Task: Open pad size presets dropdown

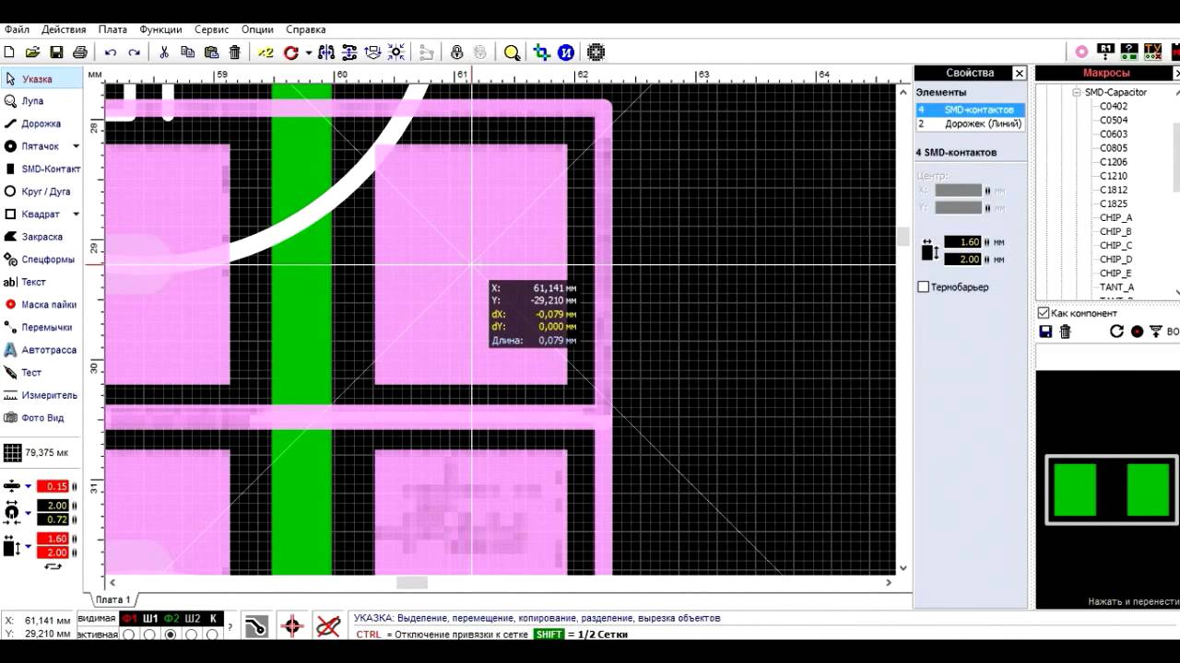Action: [x=28, y=512]
